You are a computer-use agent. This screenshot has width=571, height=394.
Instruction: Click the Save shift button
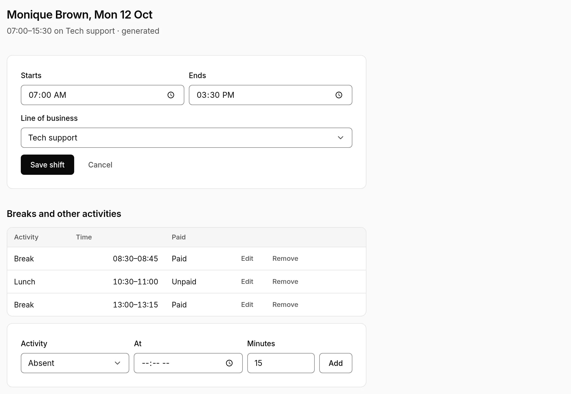click(x=47, y=165)
